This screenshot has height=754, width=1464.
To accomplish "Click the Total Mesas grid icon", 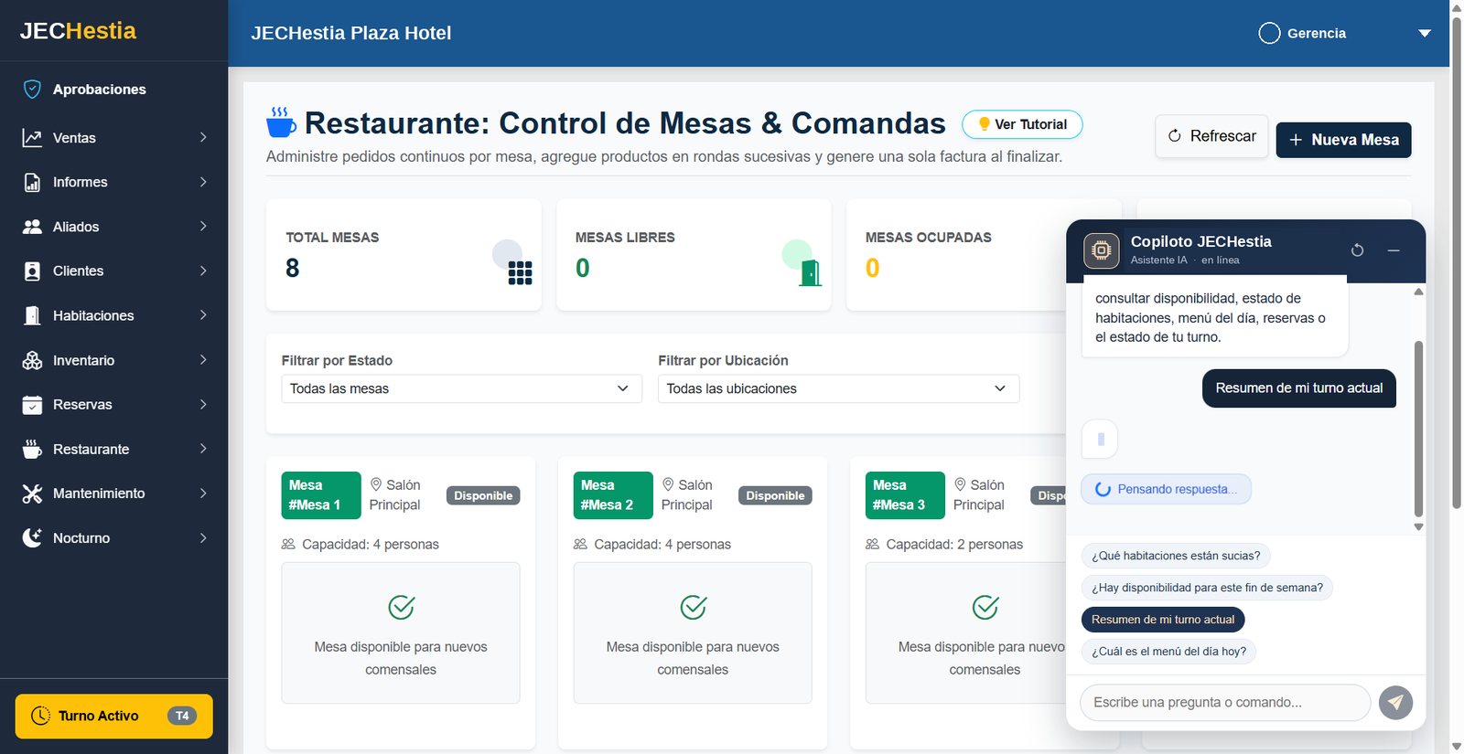I will click(x=520, y=273).
